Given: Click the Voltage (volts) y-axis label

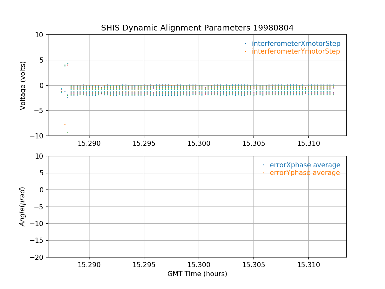Looking at the screenshot, I should coord(23,85).
